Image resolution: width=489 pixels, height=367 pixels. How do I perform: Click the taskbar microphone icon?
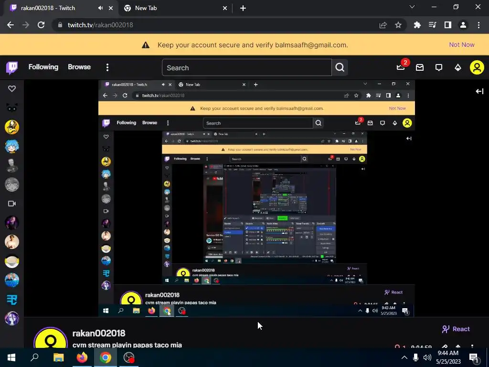(x=416, y=357)
